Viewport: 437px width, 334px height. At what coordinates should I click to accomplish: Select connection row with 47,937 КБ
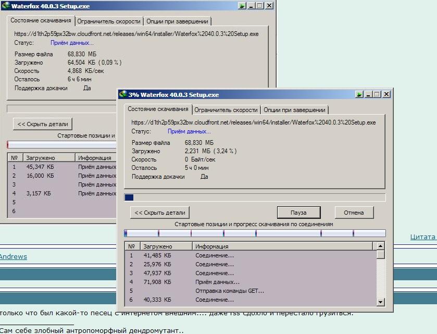[x=251, y=273]
